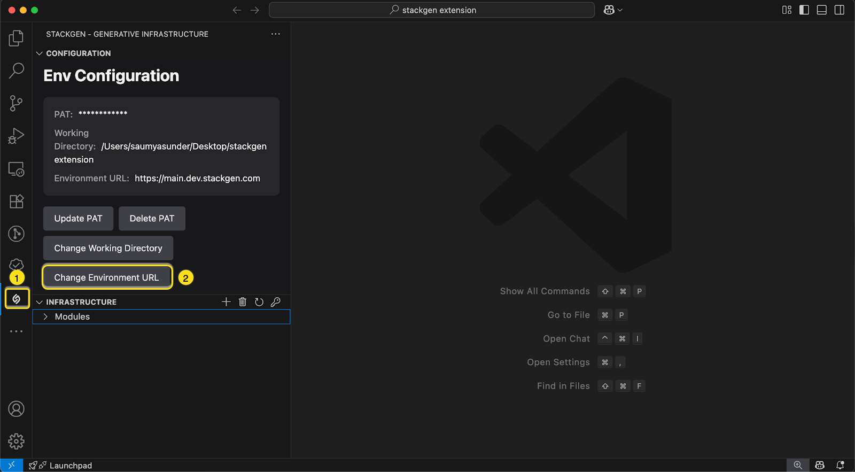
Task: Open notifications bell in status bar
Action: click(x=841, y=465)
